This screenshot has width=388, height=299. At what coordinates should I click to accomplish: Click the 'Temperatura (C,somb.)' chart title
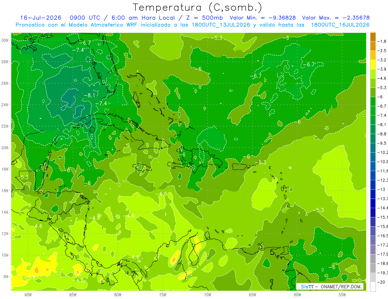[197, 7]
